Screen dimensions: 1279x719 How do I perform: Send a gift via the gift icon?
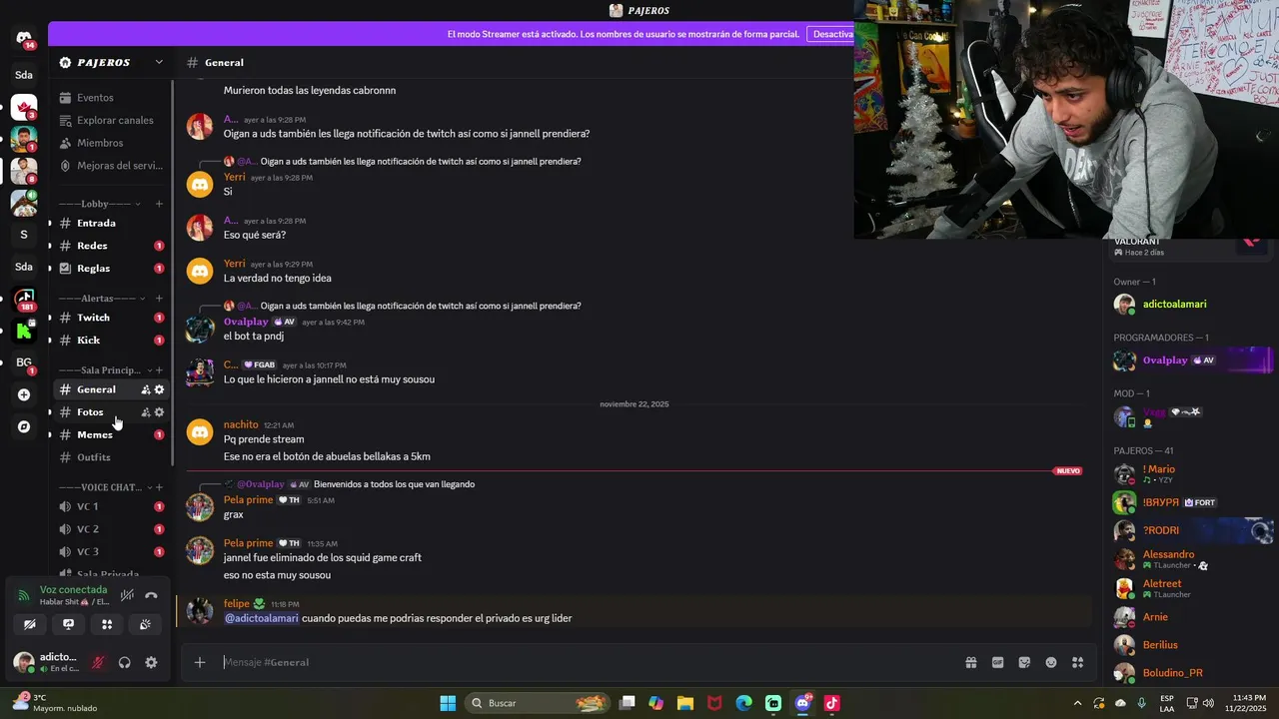tap(970, 662)
